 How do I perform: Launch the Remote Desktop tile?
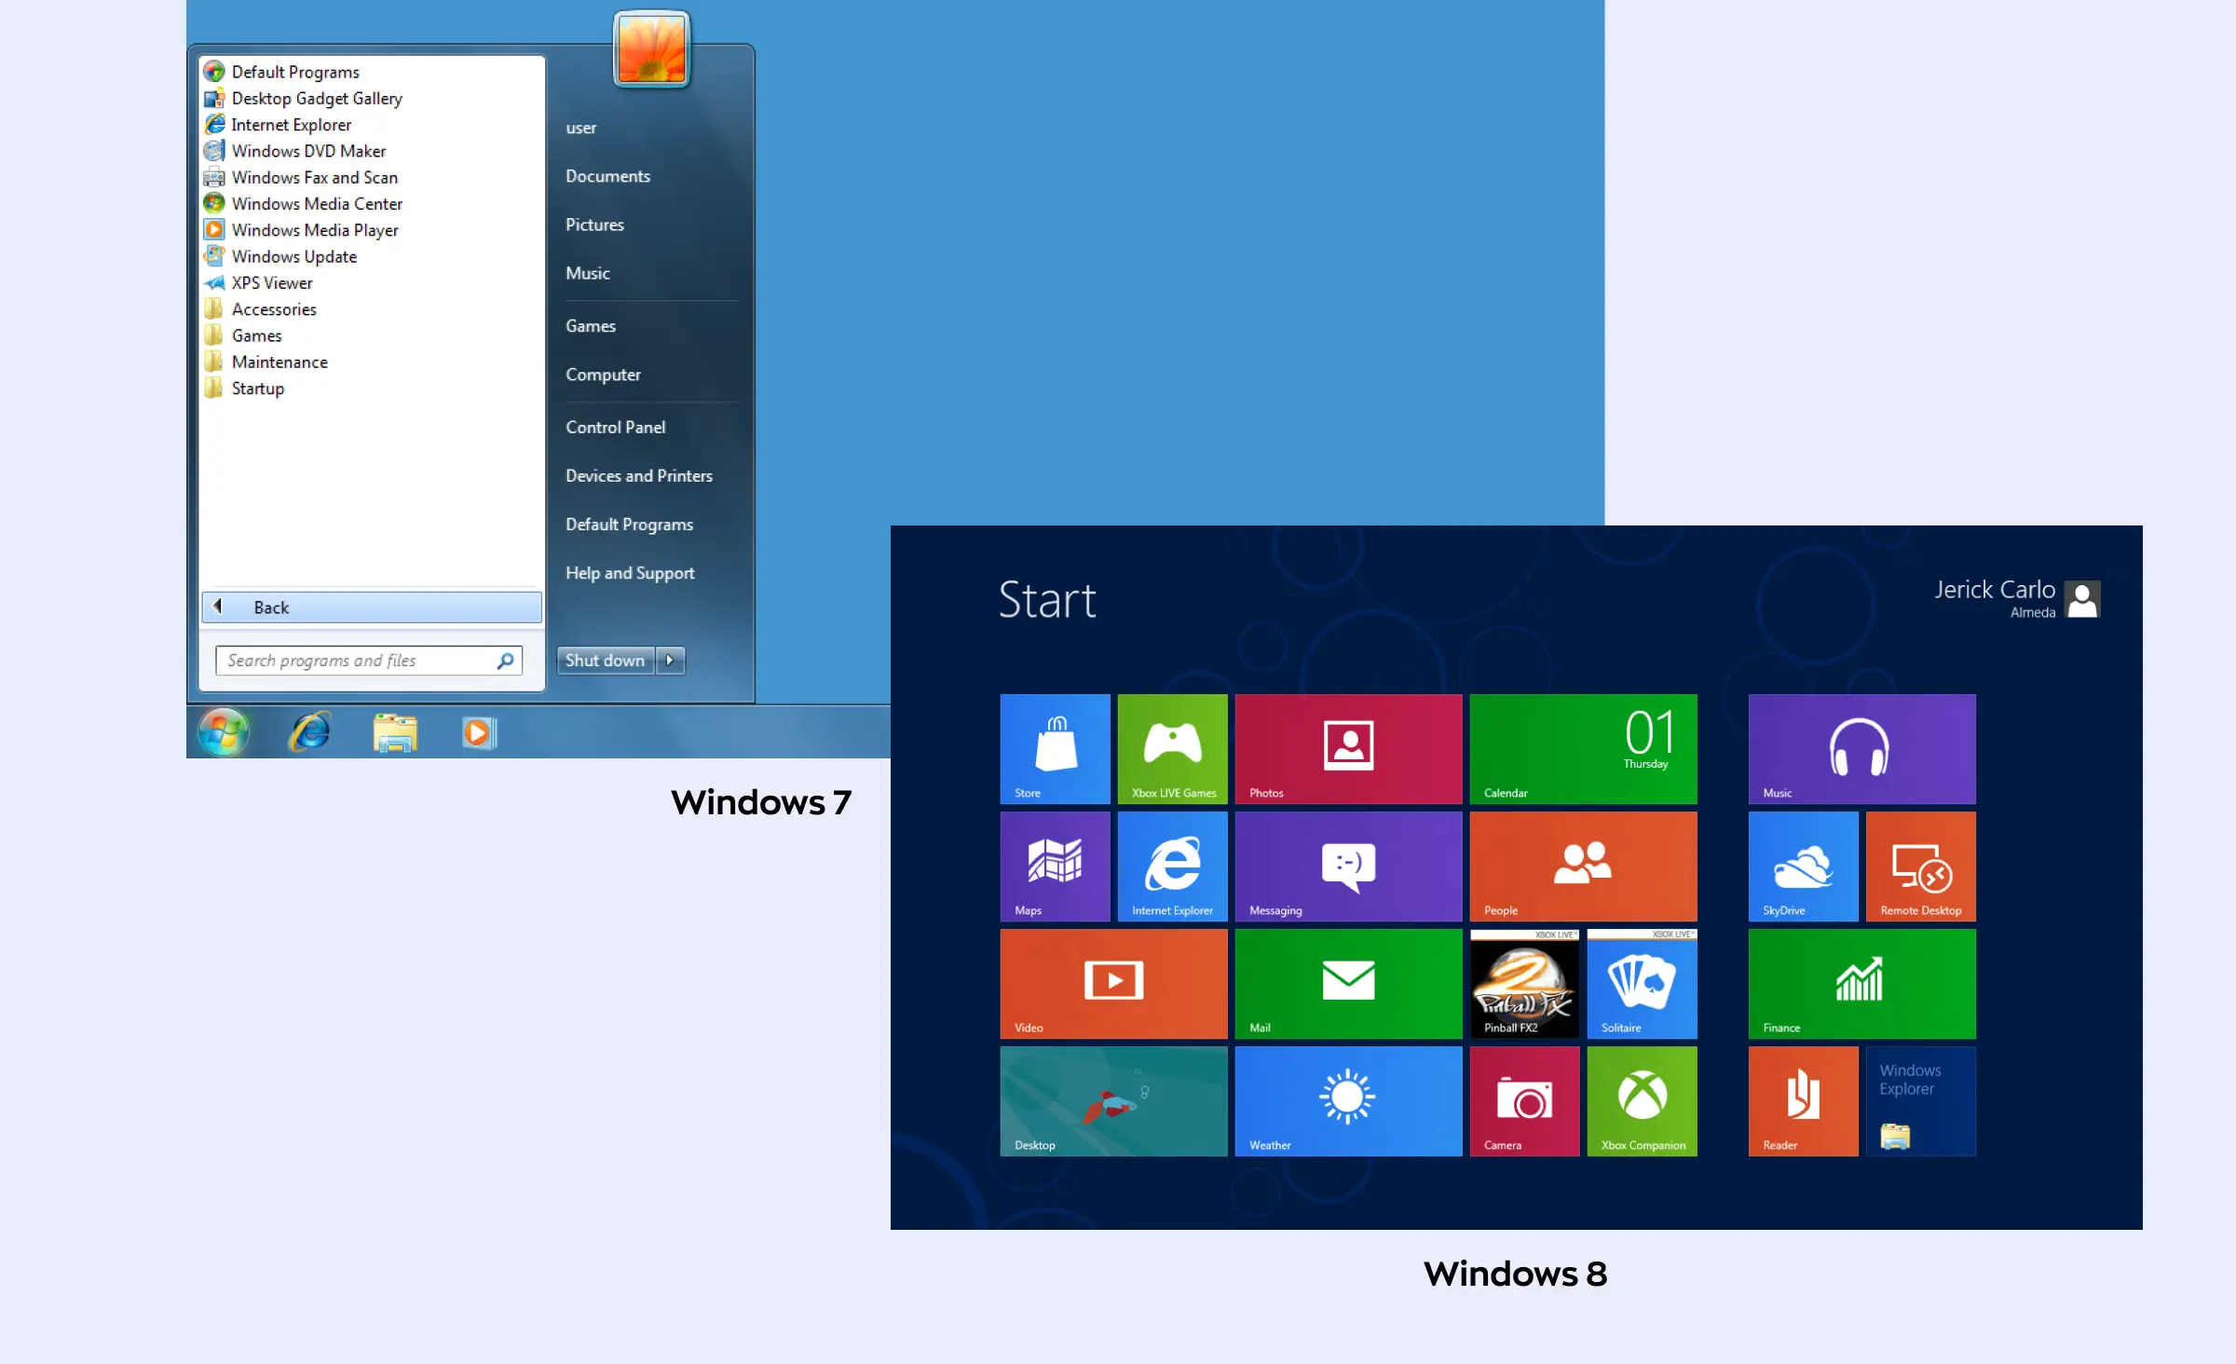[1920, 866]
